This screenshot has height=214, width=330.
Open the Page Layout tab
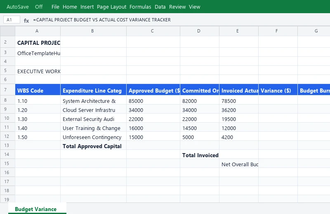[x=111, y=7]
